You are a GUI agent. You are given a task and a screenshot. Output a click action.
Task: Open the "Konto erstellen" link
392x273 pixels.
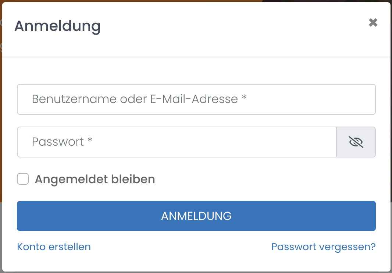pos(54,247)
